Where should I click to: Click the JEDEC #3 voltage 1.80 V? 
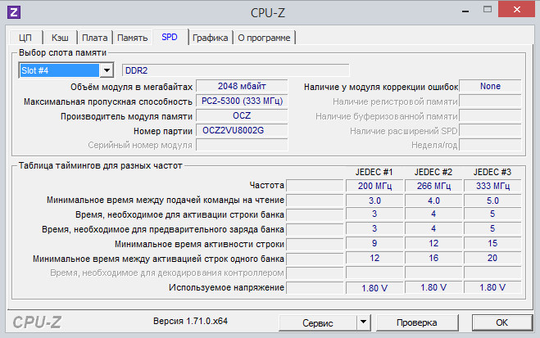pyautogui.click(x=492, y=288)
